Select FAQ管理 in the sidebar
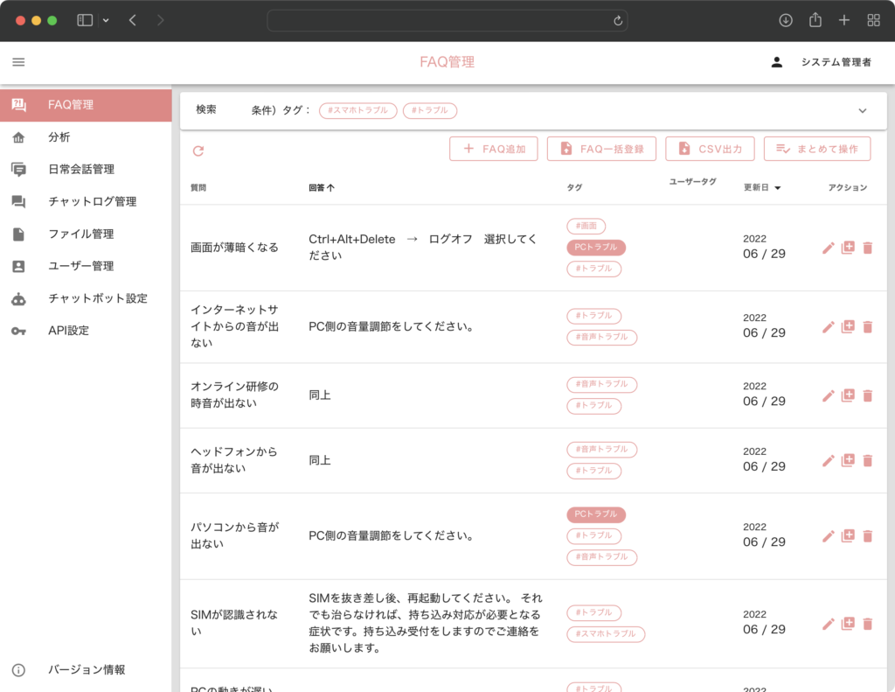 [x=77, y=104]
